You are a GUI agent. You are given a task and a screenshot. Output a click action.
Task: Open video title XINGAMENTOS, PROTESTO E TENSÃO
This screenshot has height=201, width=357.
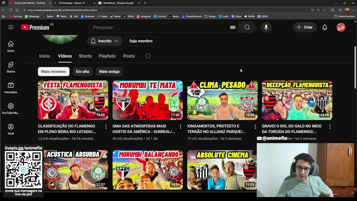[x=216, y=129]
